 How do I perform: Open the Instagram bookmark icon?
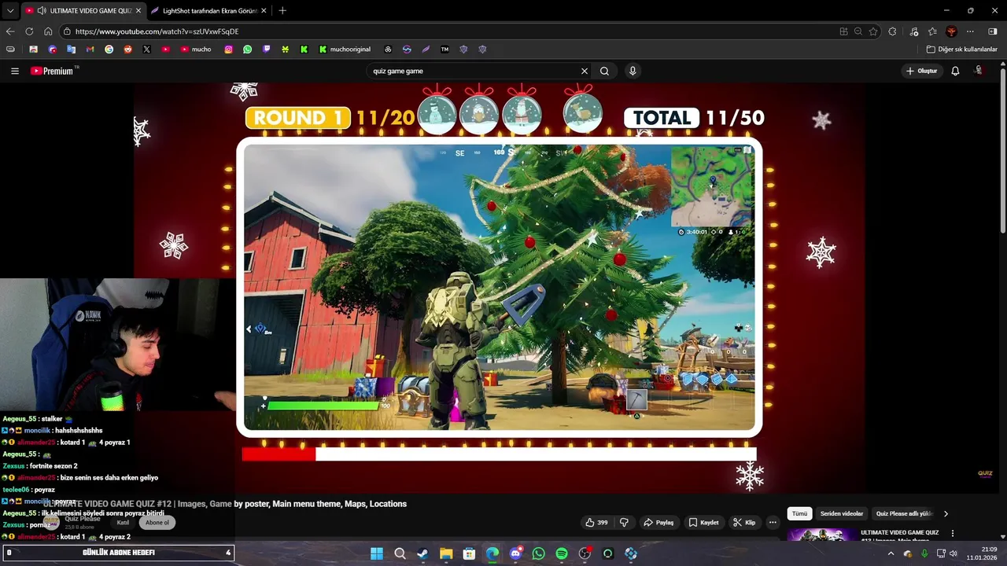(228, 49)
